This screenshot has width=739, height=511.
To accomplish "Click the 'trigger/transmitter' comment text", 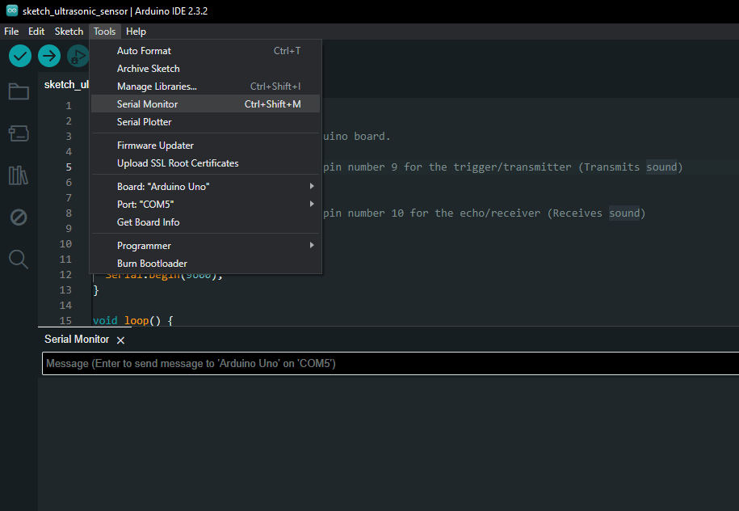I will pyautogui.click(x=512, y=167).
